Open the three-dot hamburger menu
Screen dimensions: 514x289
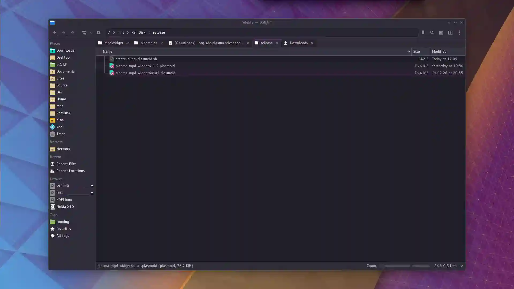click(459, 33)
